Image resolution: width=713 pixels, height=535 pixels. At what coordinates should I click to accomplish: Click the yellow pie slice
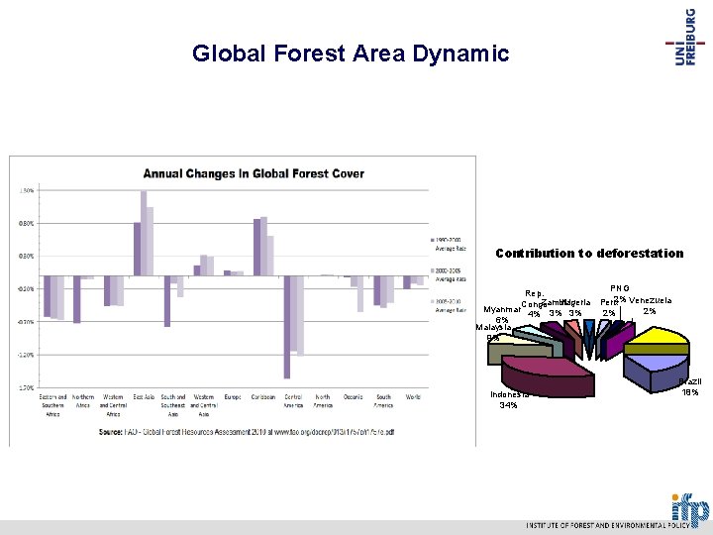click(x=657, y=340)
